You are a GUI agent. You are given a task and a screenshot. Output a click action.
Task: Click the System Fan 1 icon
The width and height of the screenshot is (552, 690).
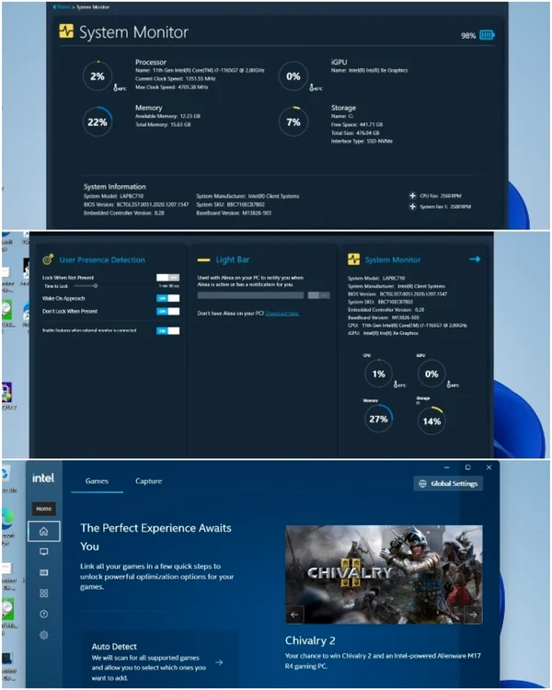pos(412,206)
